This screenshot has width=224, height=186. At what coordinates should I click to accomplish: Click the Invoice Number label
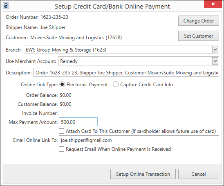[40, 113]
